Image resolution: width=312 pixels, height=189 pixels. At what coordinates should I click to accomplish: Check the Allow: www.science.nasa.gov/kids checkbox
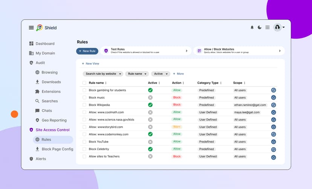coord(84,120)
